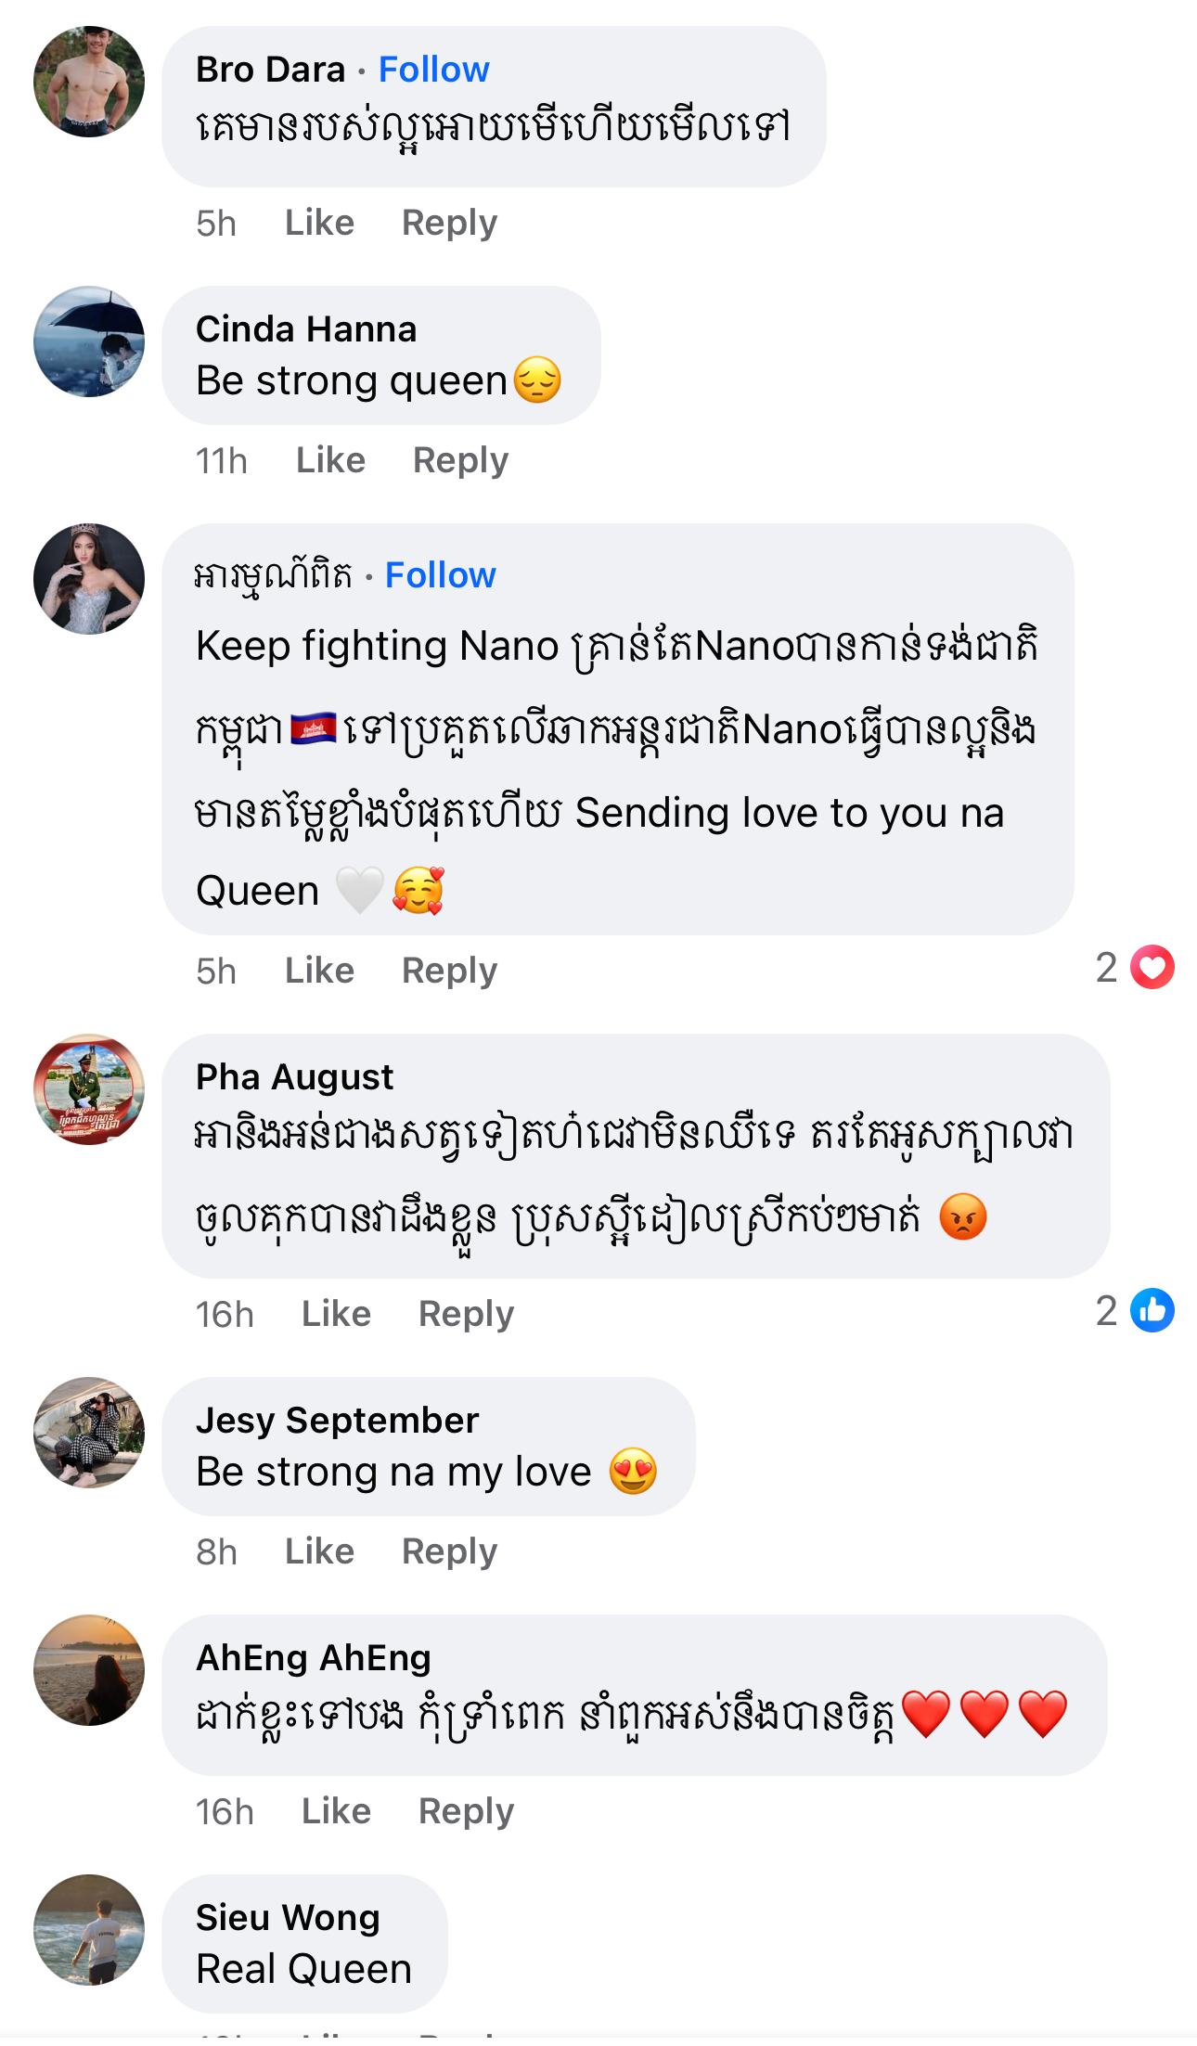Click Cinda Hanna's profile name
Screen dimensions: 1197x2046
(306, 329)
